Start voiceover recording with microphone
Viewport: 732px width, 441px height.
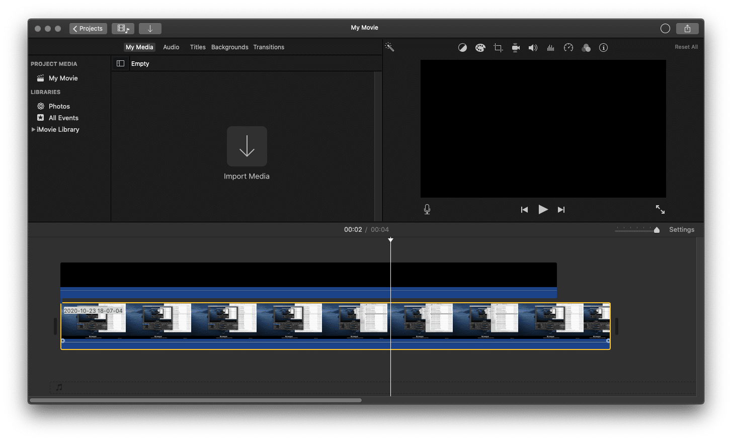(427, 209)
